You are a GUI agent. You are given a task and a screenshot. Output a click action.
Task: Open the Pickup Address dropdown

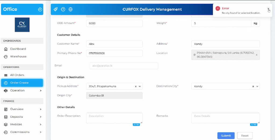pos(140,87)
